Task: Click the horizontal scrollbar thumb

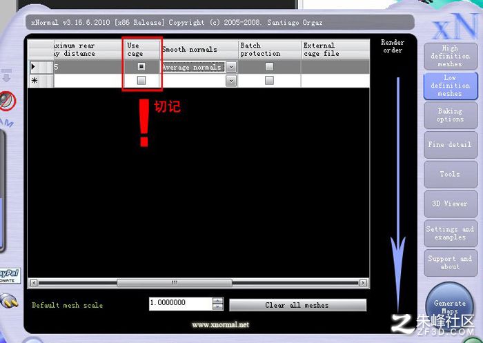Action: 175,282
